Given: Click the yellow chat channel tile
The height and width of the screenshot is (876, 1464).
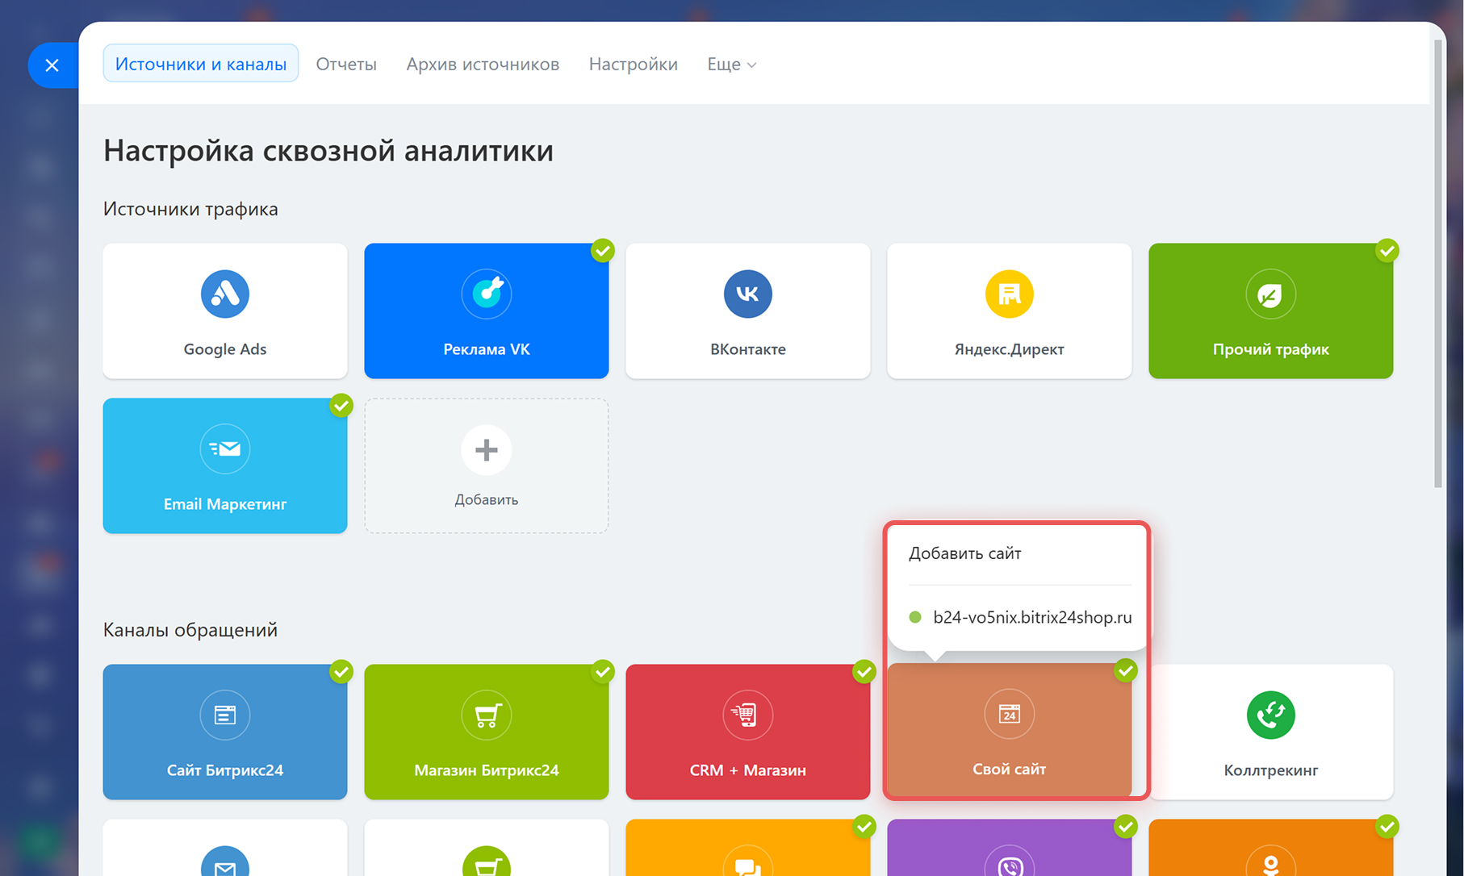Looking at the screenshot, I should click(x=748, y=848).
